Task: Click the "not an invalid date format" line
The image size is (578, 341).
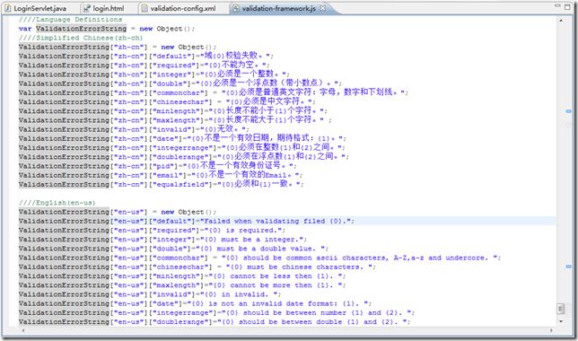Action: pos(195,304)
